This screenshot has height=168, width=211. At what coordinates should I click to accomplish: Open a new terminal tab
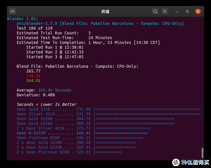click(x=12, y=11)
